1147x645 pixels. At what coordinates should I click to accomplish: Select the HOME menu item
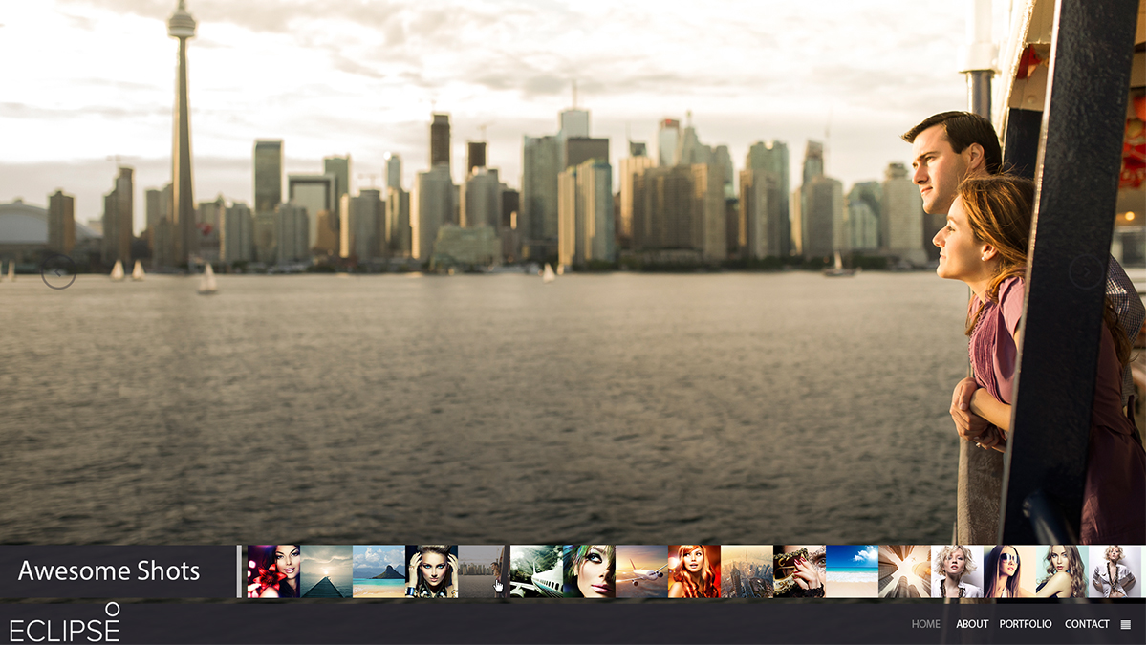[924, 623]
